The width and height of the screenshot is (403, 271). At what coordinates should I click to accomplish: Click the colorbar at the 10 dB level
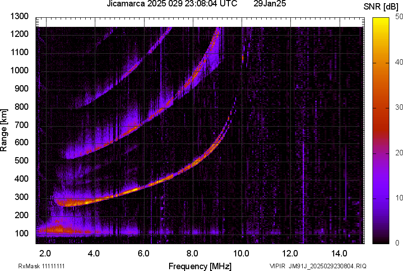381,198
